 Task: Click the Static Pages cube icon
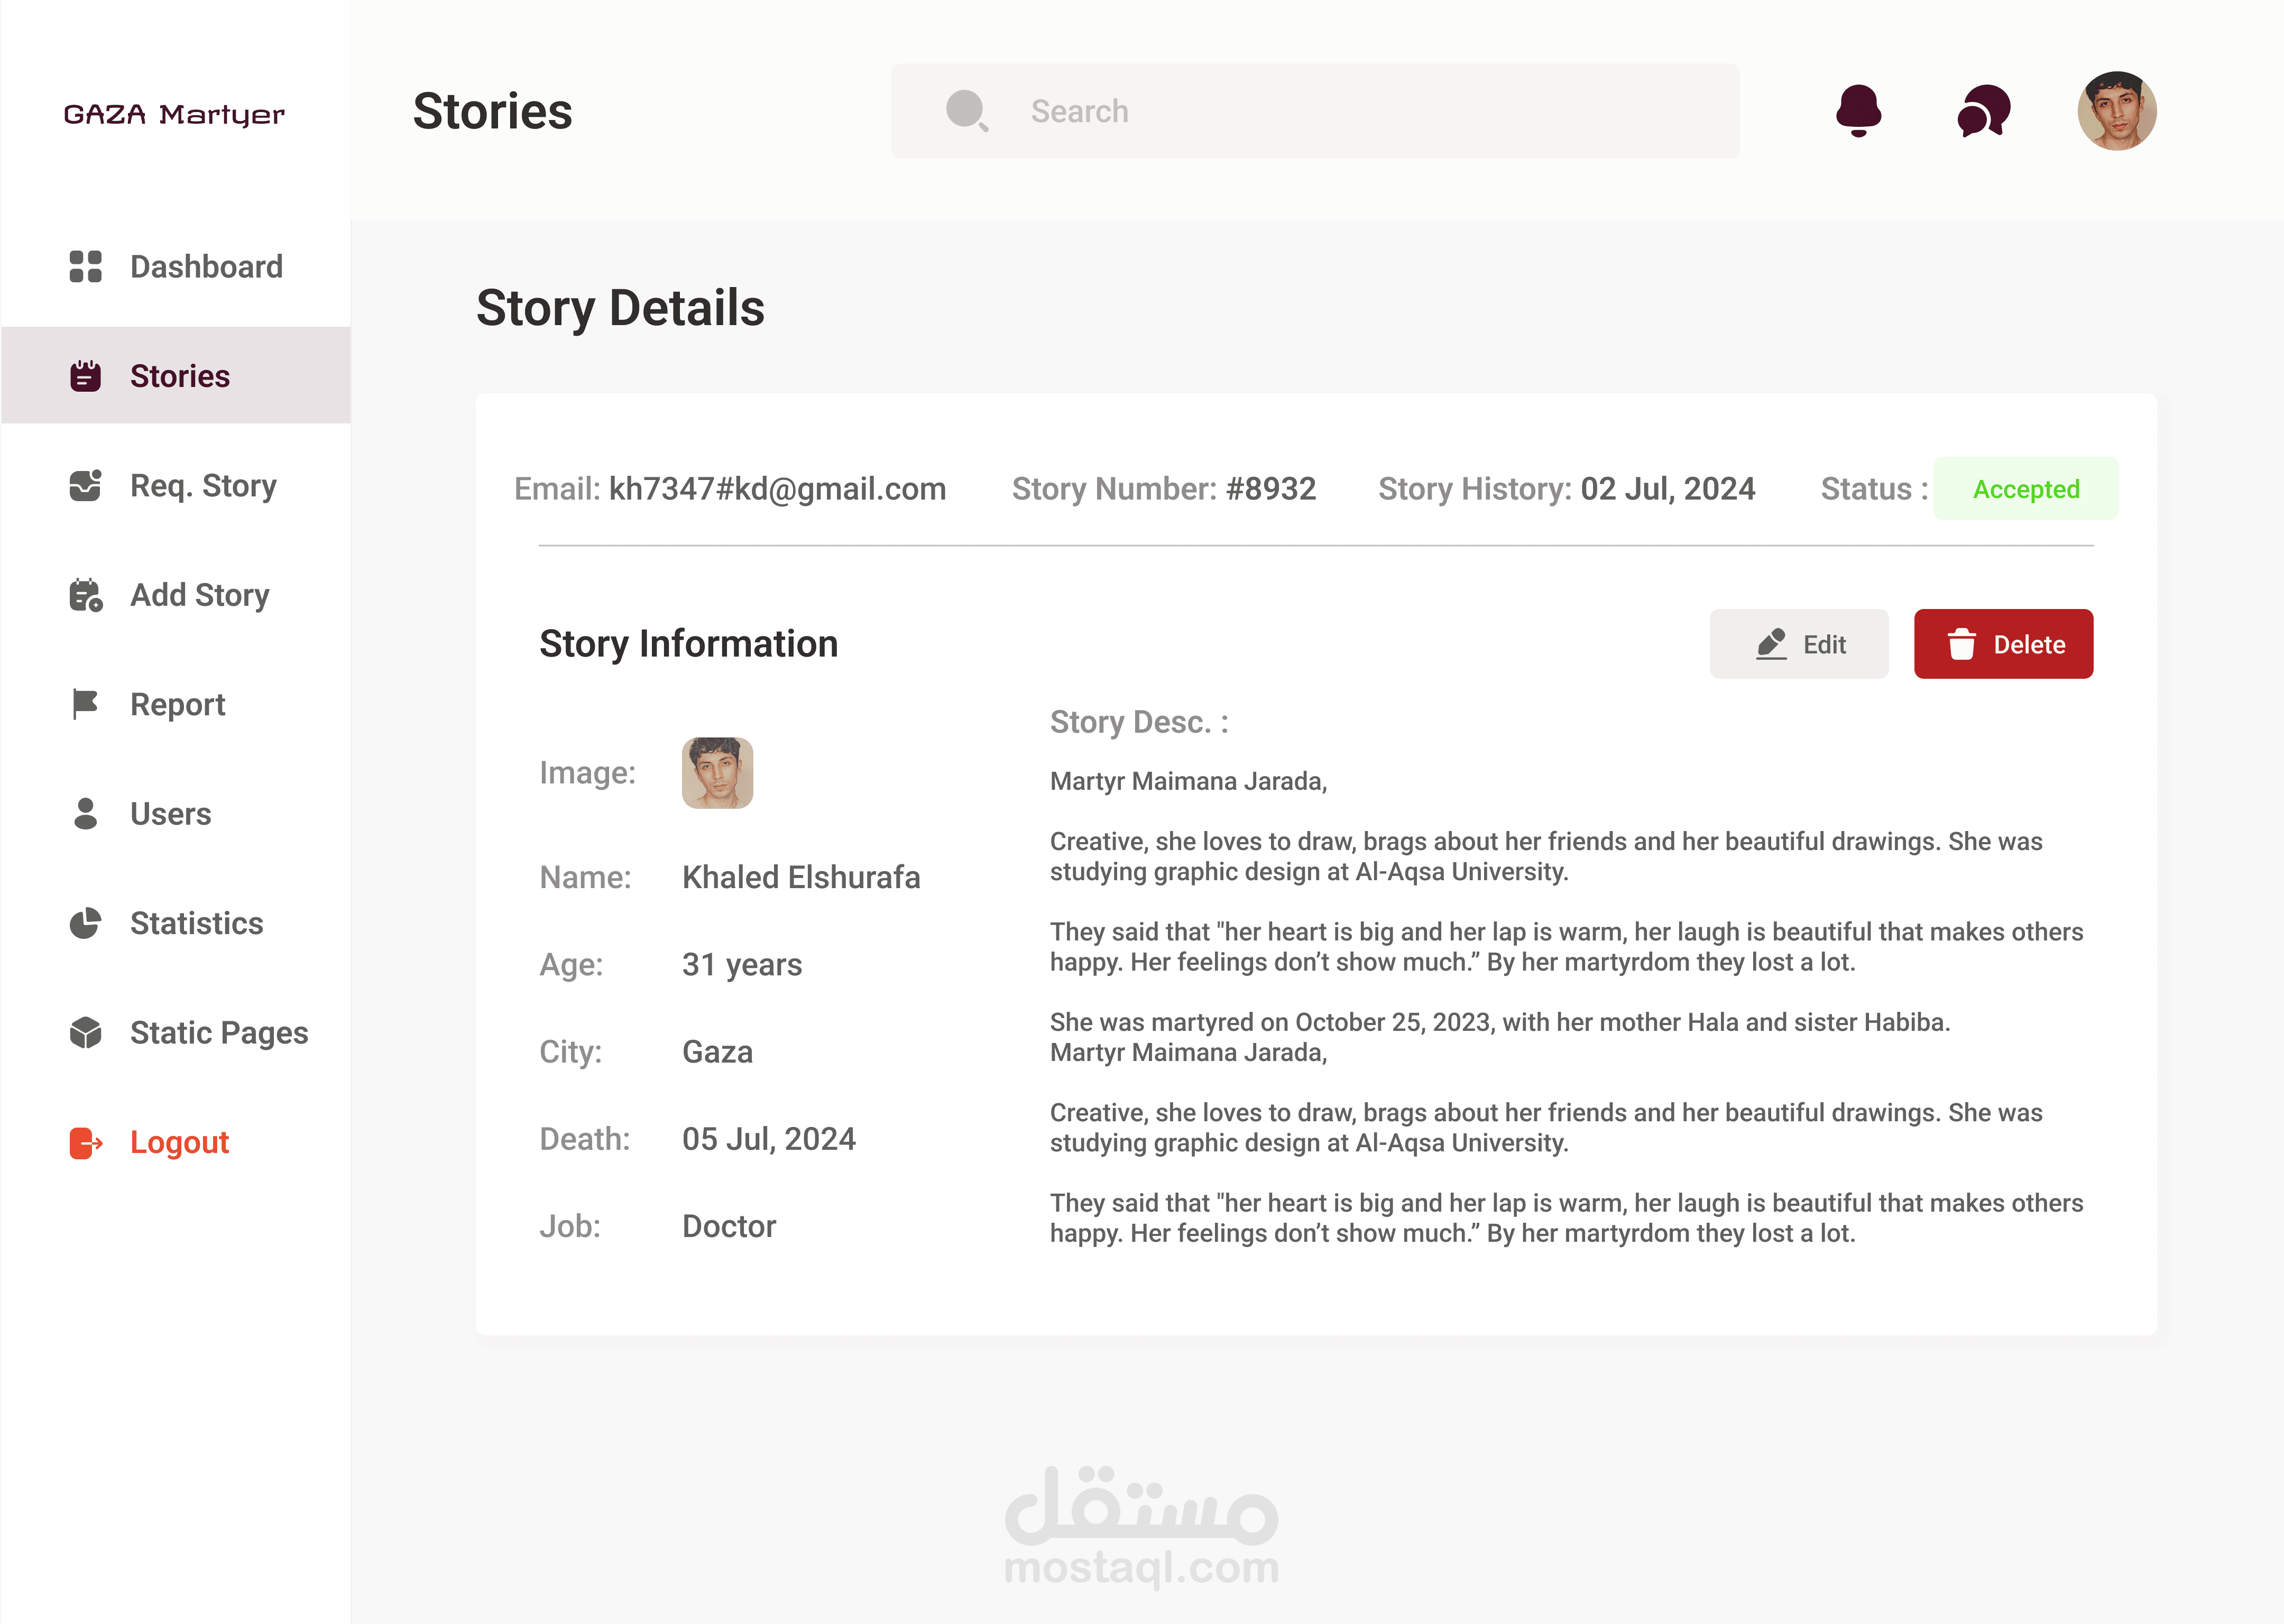[86, 1032]
